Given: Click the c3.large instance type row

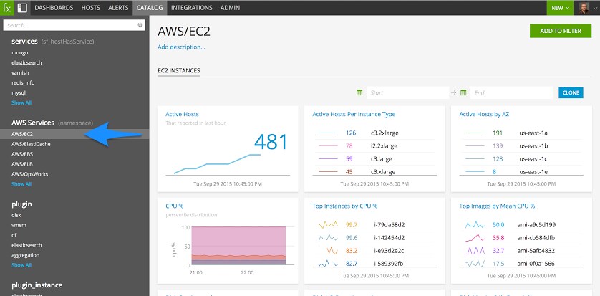Looking at the screenshot, I should click(374, 159).
